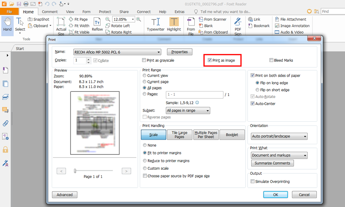Click Fit Page view
This screenshot has height=207, width=345.
point(78,19)
